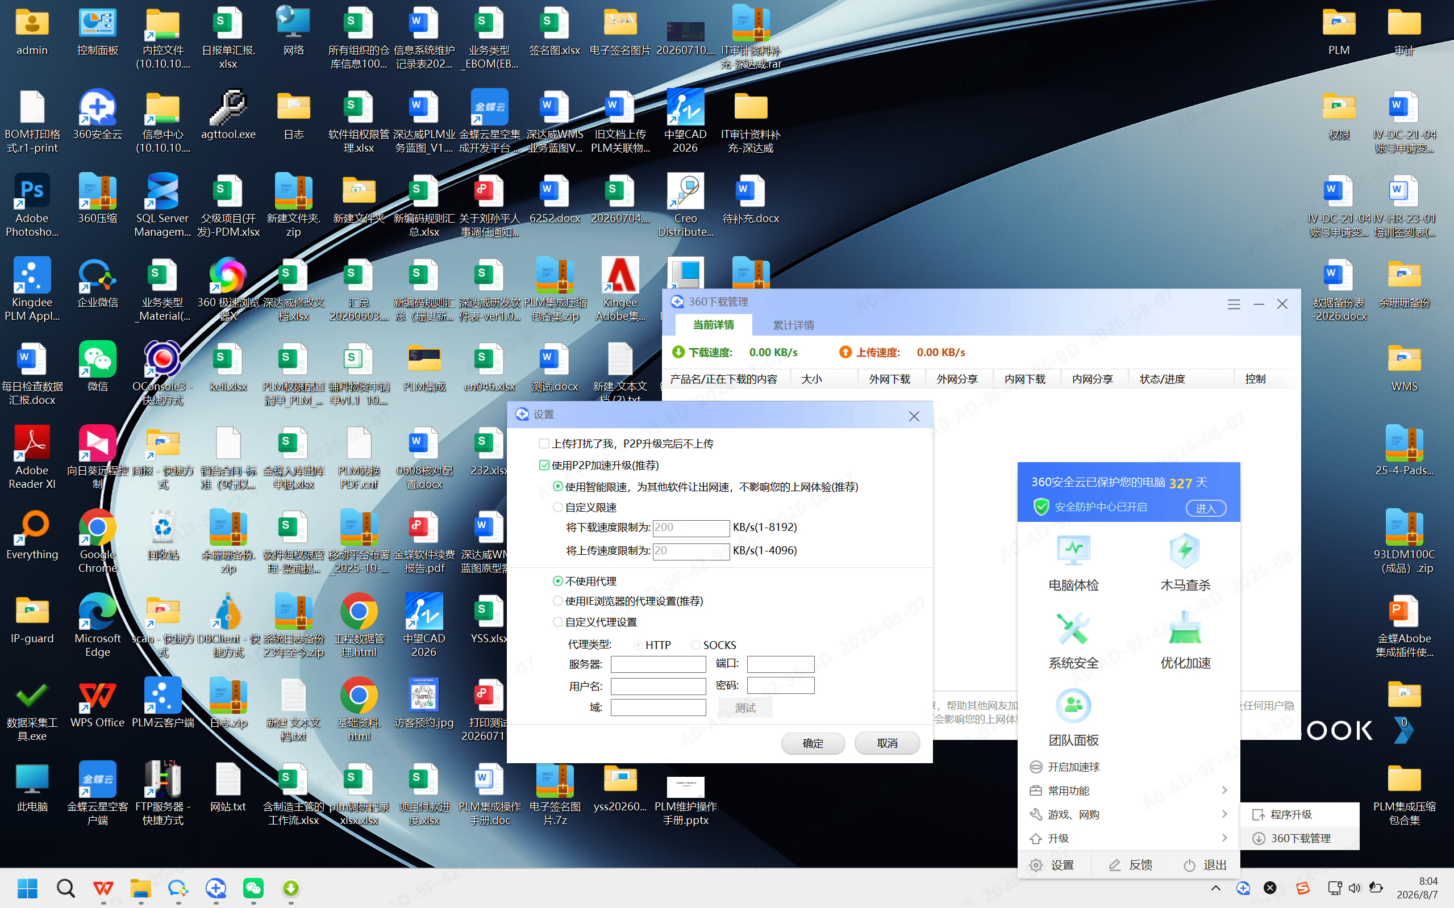Screen dimensions: 1454x908
Task: Open 企业微信 desktop icon
Action: click(x=97, y=282)
